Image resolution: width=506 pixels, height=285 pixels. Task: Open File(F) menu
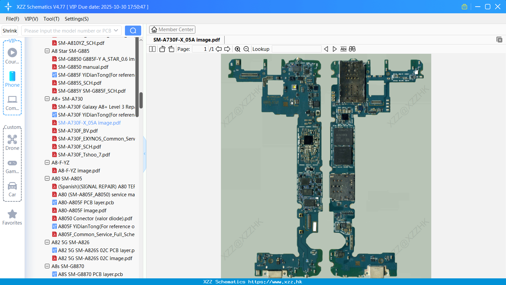tap(13, 19)
